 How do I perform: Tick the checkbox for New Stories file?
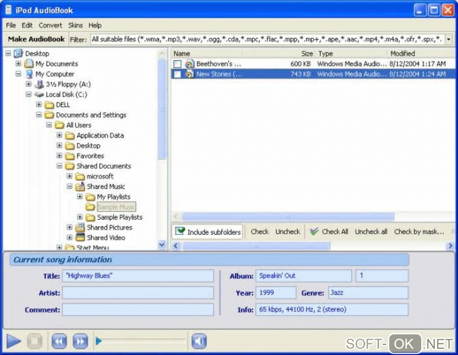[x=177, y=74]
